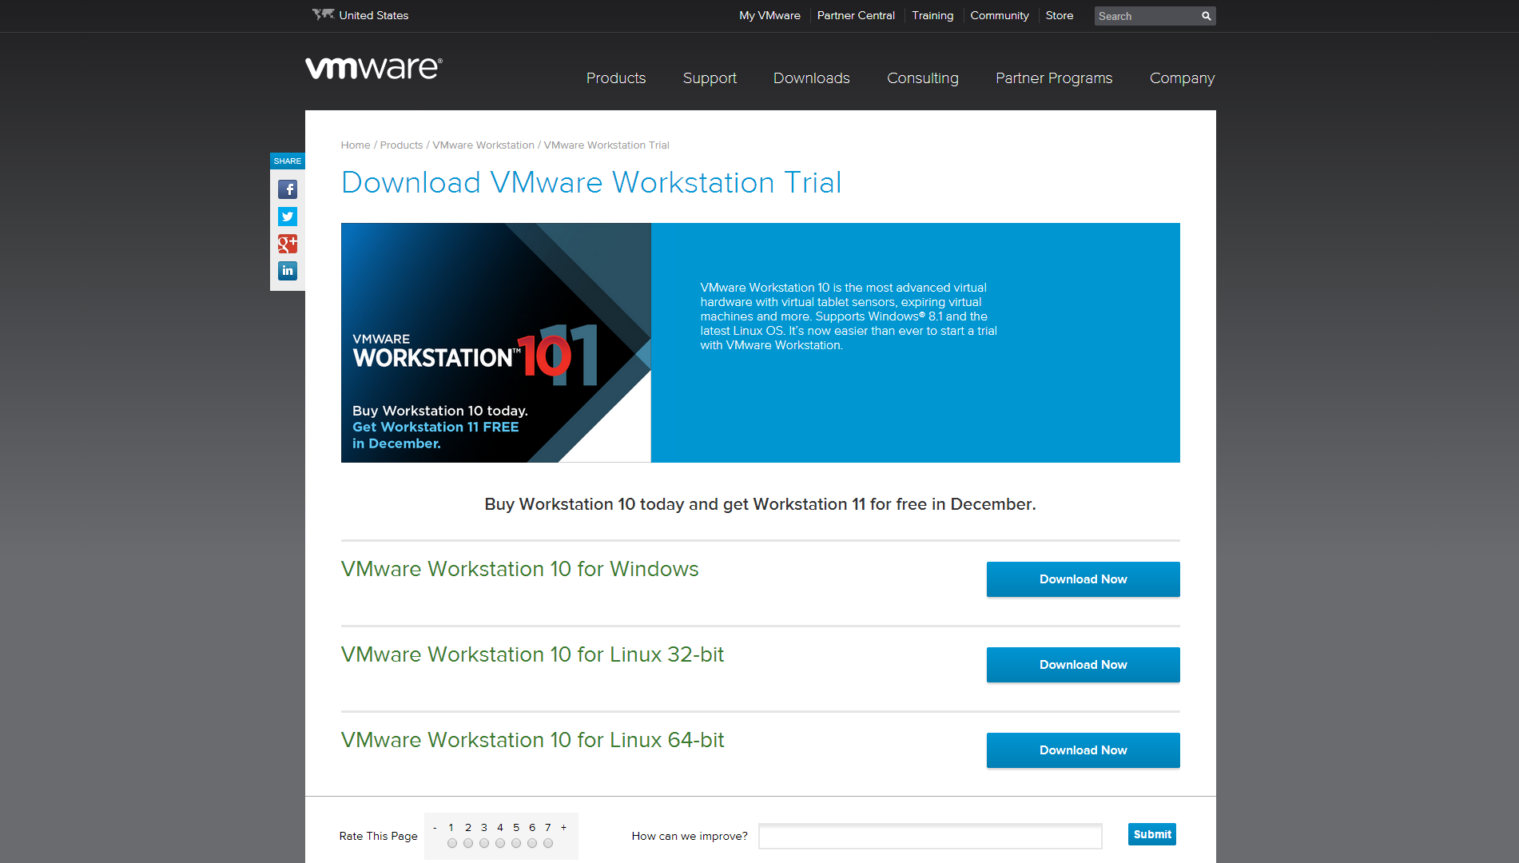Select rating 4 radio button

tap(500, 843)
